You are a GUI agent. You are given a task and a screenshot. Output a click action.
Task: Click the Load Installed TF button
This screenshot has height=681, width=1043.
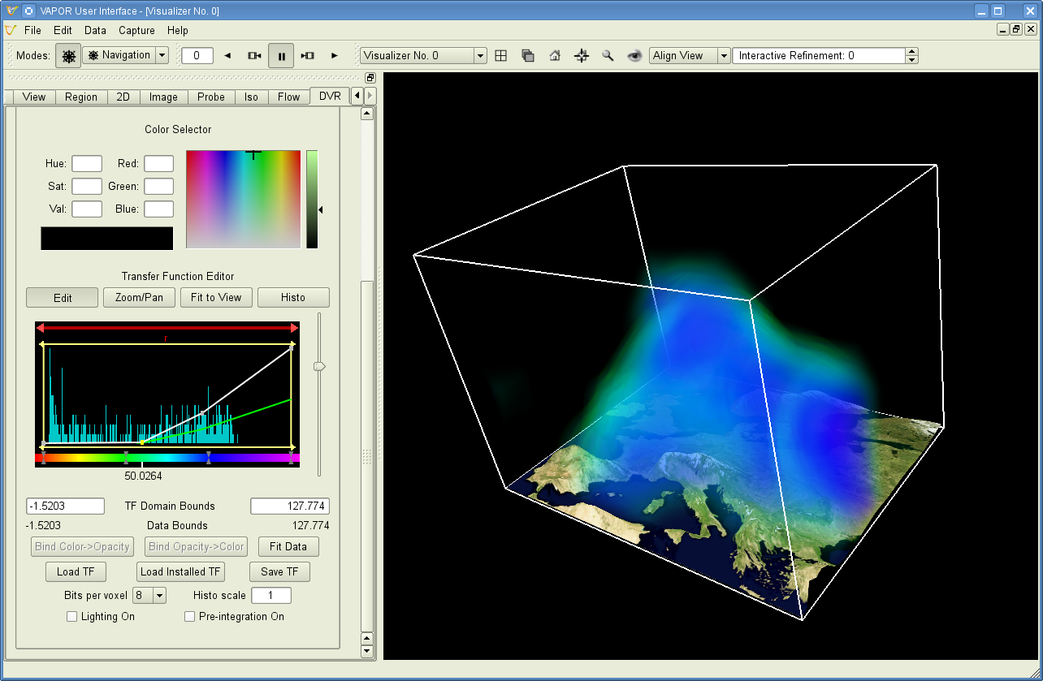180,572
